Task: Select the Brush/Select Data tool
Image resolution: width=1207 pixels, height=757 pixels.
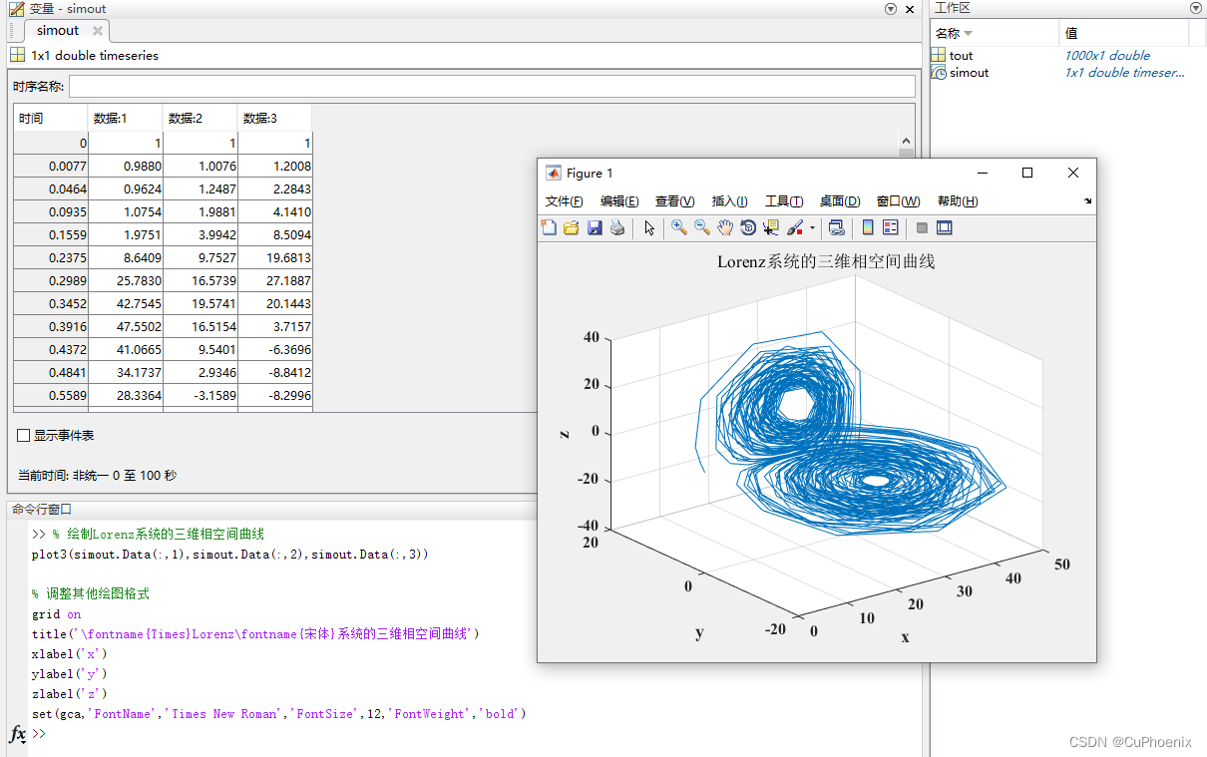Action: (x=796, y=227)
